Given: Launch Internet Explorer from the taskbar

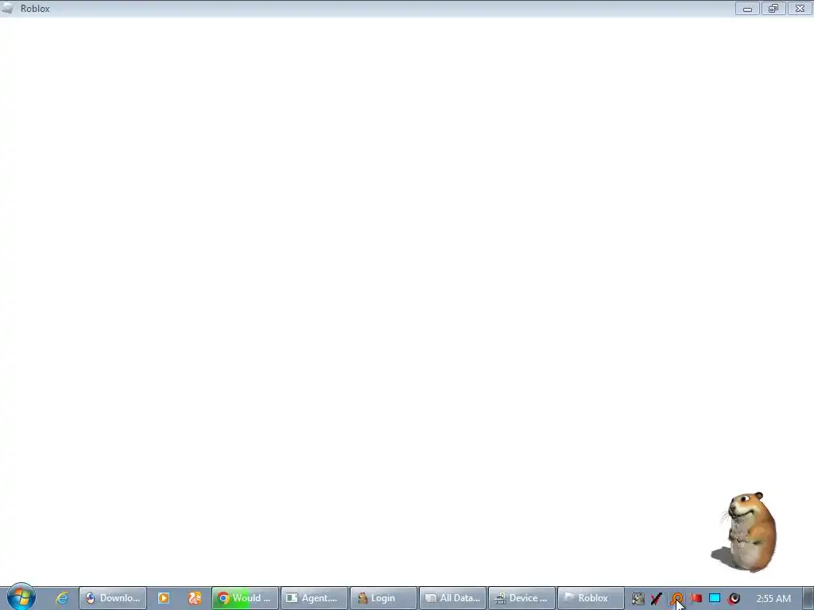Looking at the screenshot, I should pos(62,598).
